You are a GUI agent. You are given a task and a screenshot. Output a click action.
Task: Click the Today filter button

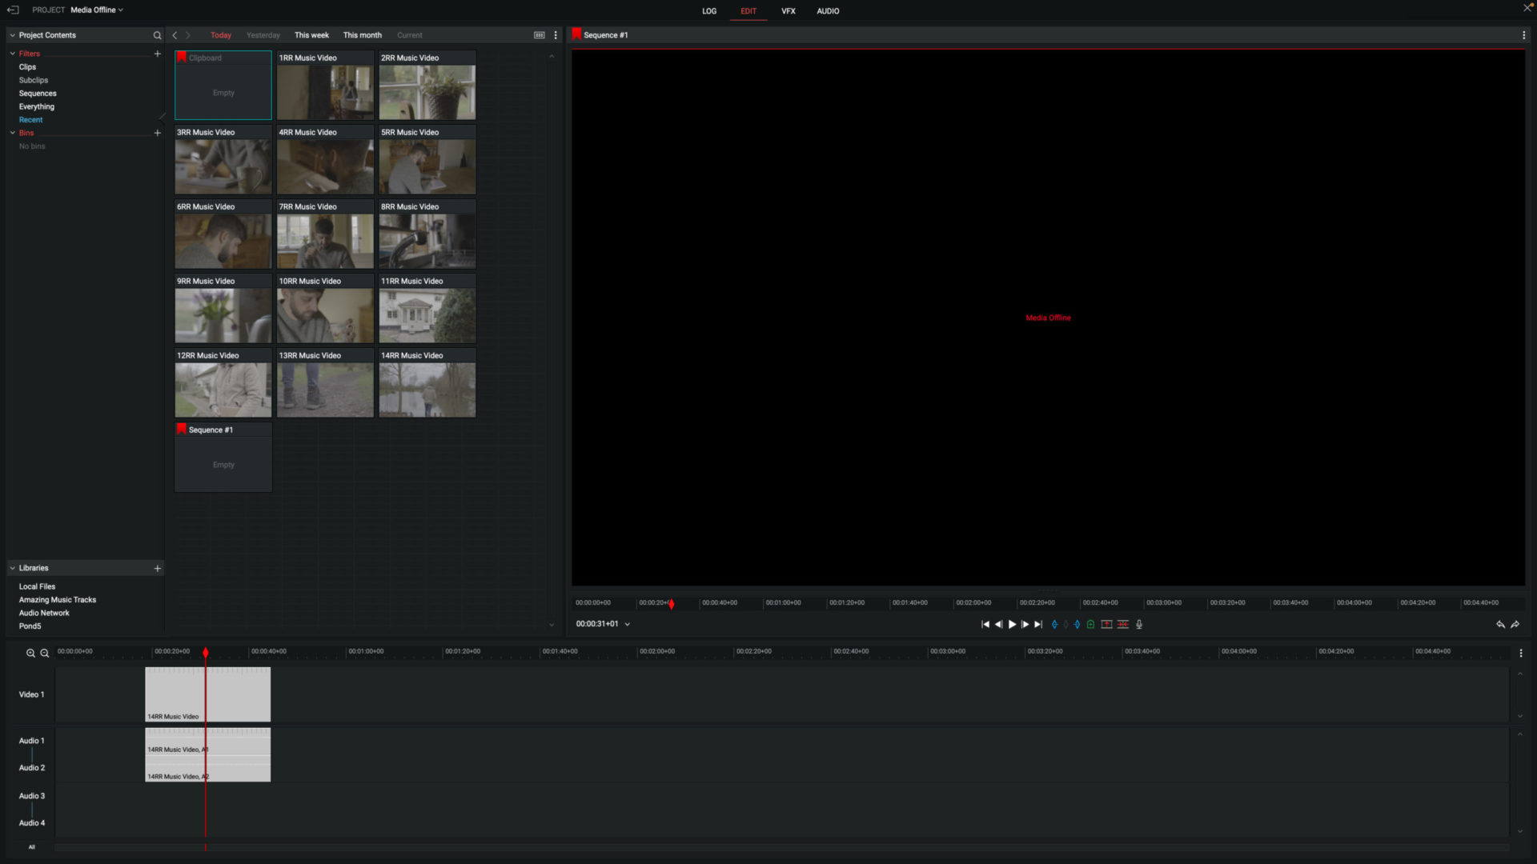point(221,35)
